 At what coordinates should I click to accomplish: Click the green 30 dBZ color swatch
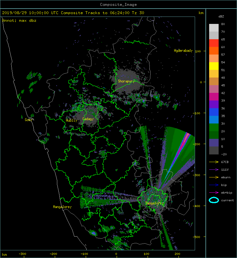coord(214,127)
